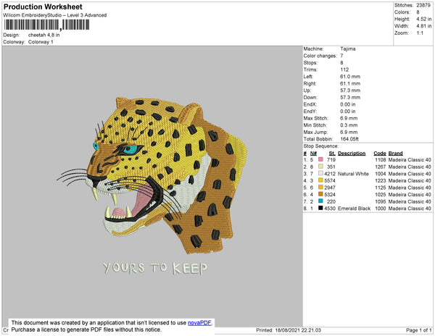Click the design barcode
The width and height of the screenshot is (435, 336).
point(46,25)
